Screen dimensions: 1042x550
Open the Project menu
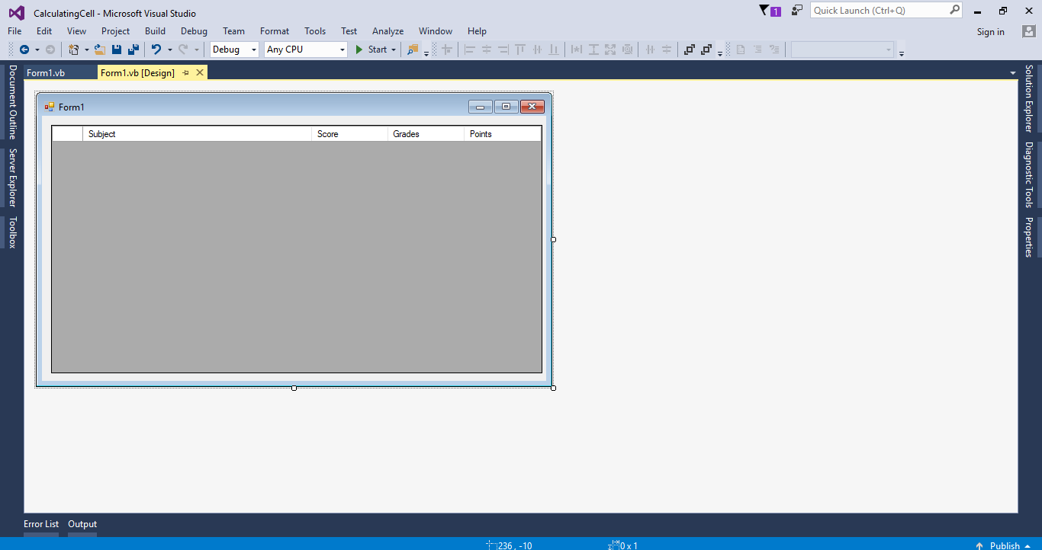pyautogui.click(x=115, y=31)
